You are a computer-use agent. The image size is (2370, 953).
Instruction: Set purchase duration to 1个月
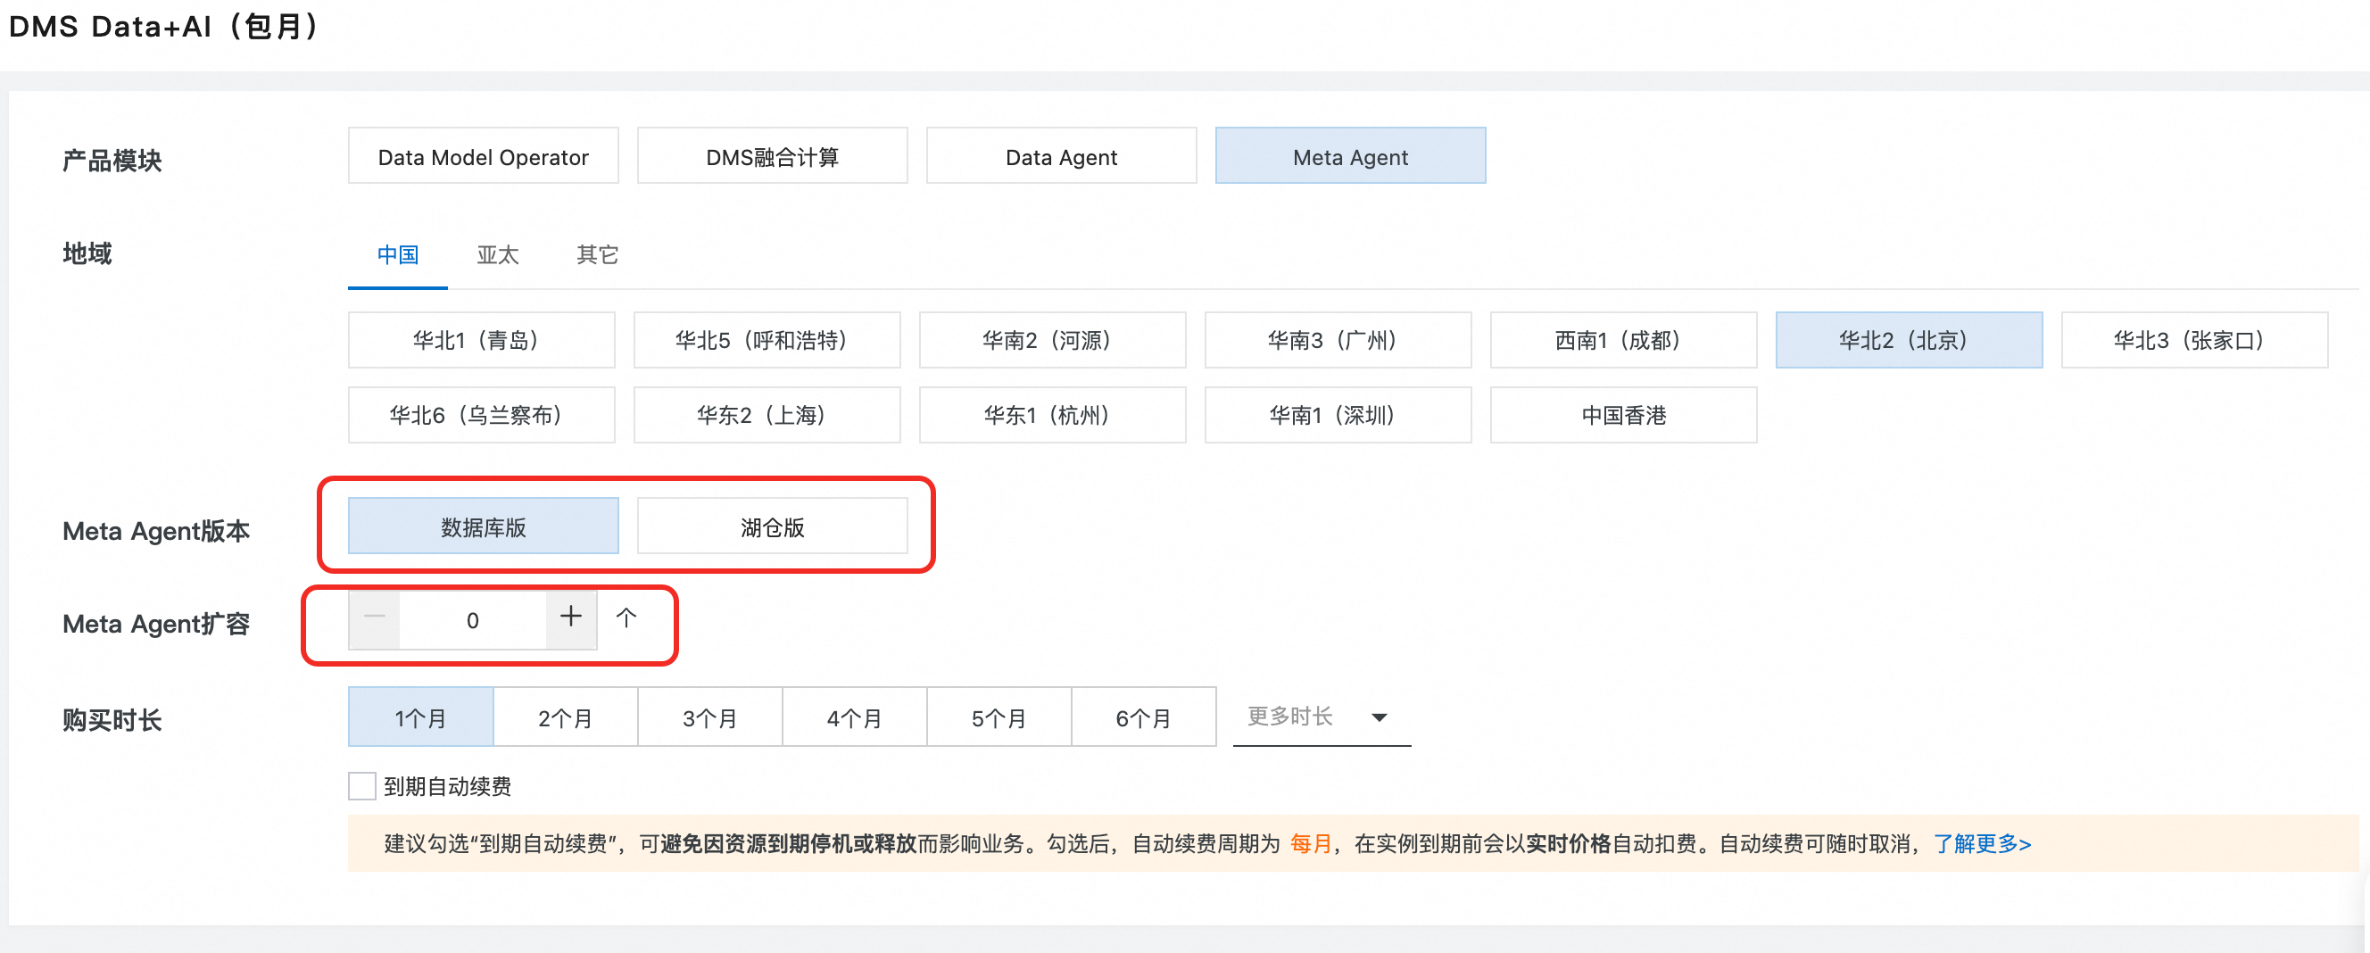click(x=420, y=717)
